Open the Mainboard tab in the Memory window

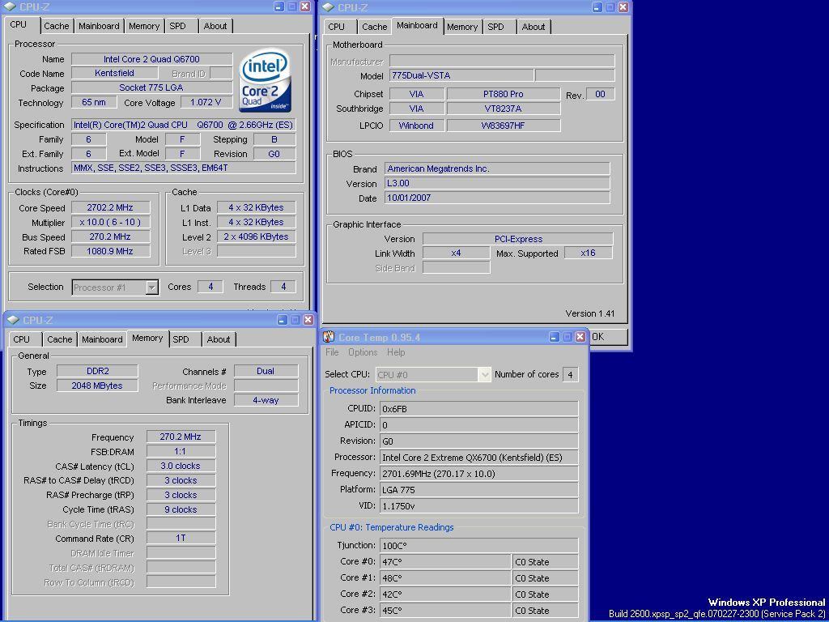point(102,339)
